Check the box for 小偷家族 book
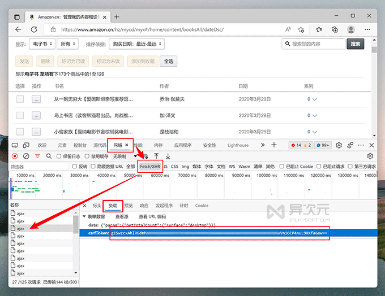This screenshot has width=385, height=296. (x=20, y=132)
